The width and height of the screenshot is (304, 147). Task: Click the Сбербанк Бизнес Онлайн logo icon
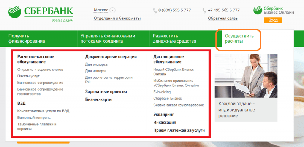(258, 10)
